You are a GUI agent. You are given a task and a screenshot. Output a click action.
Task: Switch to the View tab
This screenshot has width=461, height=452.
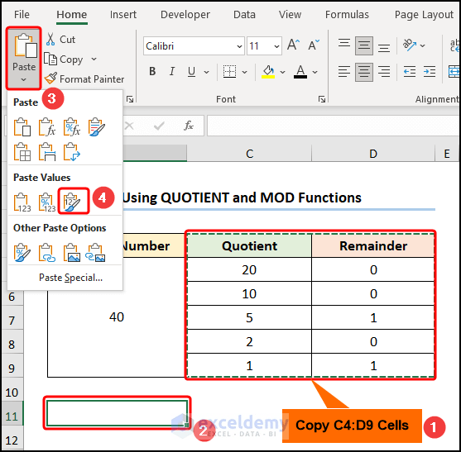click(x=290, y=14)
